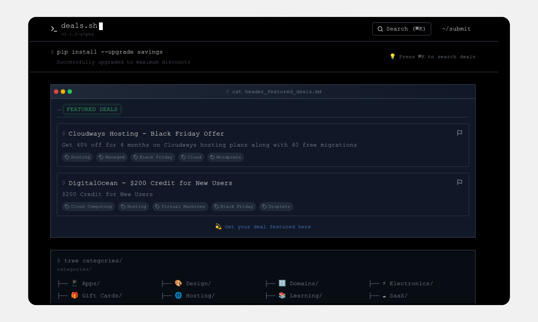Click the deals.sh terminal prompt logo icon
Screen dimensions: 538x322
click(x=54, y=29)
